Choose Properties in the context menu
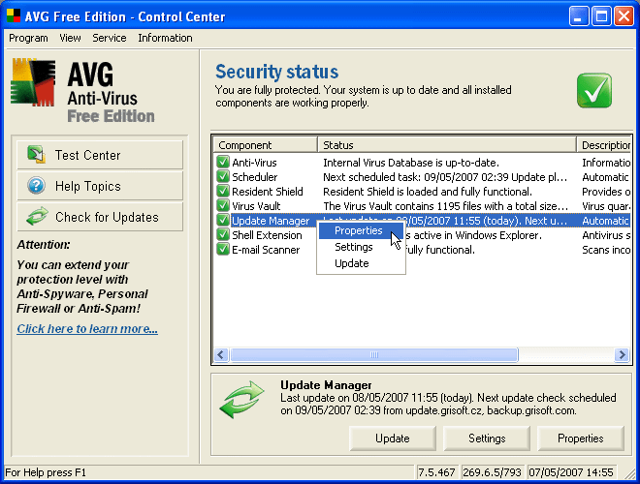This screenshot has width=640, height=484. [x=361, y=230]
